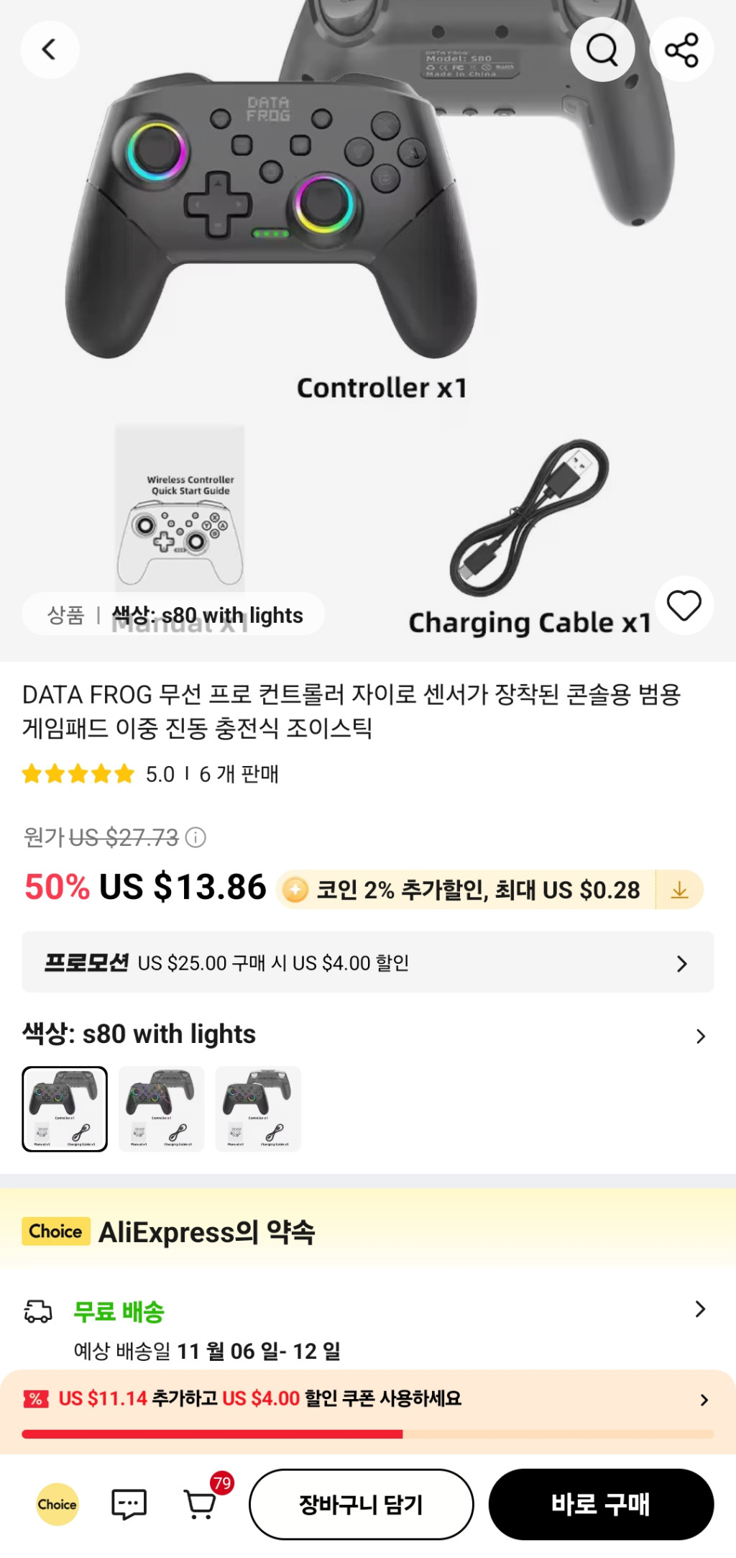Tap the 장바구니 담기 button
The height and width of the screenshot is (1558, 736).
tap(361, 1504)
